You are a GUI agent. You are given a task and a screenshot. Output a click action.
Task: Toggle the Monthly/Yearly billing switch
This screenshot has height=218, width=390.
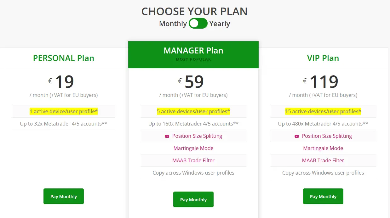[198, 24]
